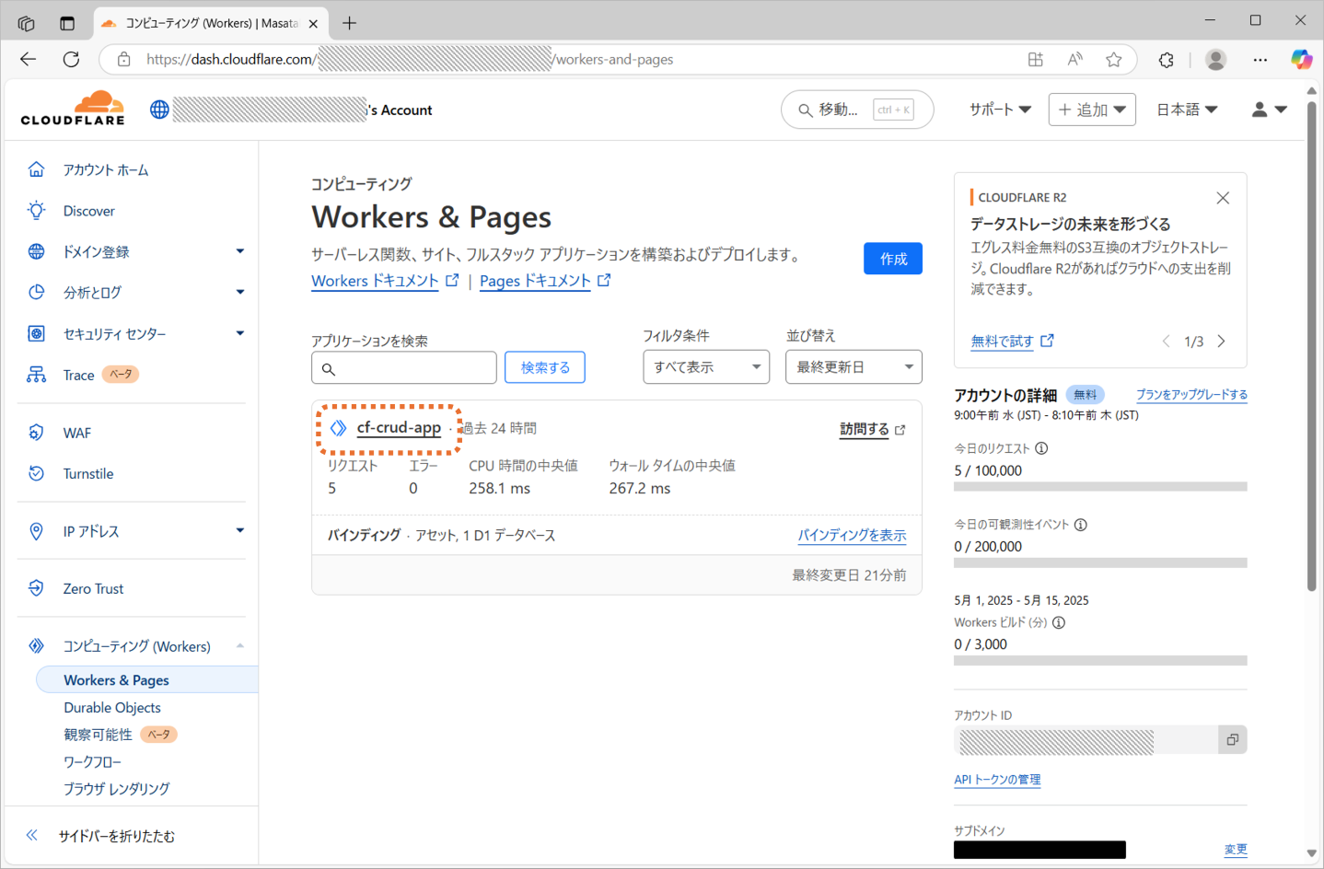
Task: Open ワークフロー sidebar item
Action: click(x=93, y=762)
